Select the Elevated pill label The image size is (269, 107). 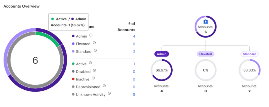pos(205,54)
